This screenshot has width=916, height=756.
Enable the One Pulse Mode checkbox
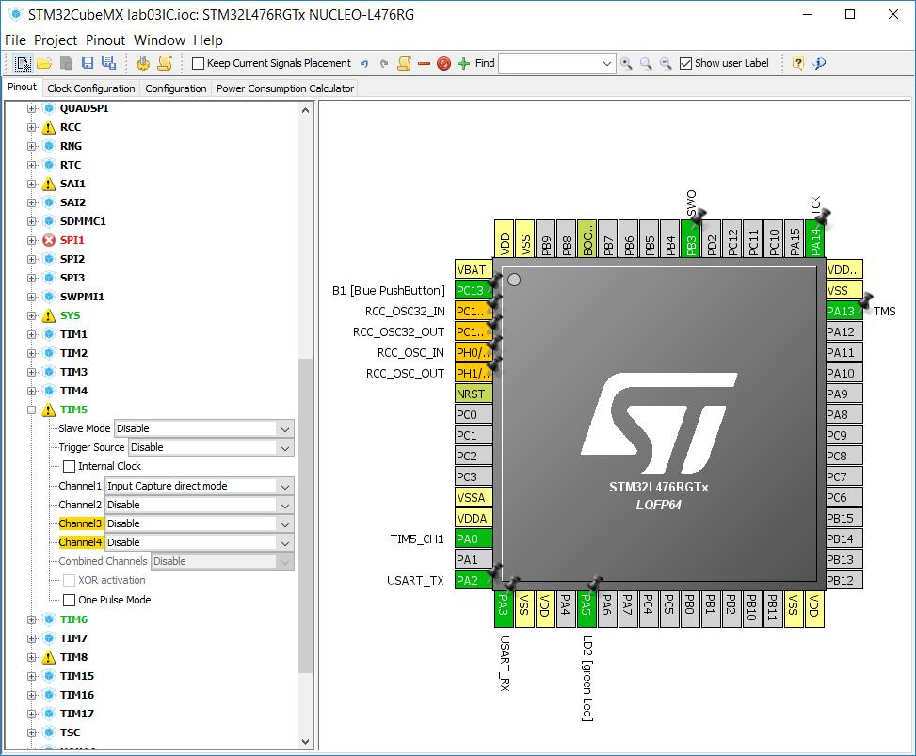69,600
